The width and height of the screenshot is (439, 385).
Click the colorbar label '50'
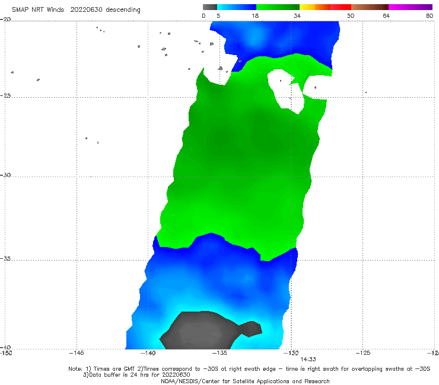coord(351,16)
